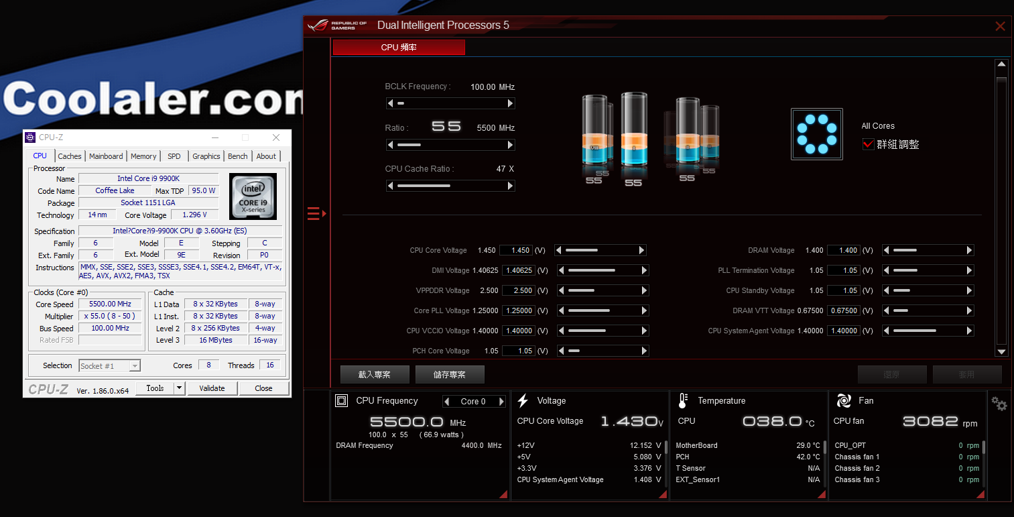Click the DRAM VTT Voltage input field
The height and width of the screenshot is (517, 1014).
(843, 310)
